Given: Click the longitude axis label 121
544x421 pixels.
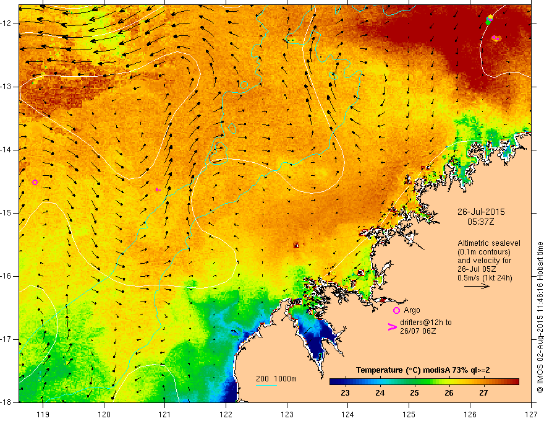Looking at the screenshot, I should point(165,414).
